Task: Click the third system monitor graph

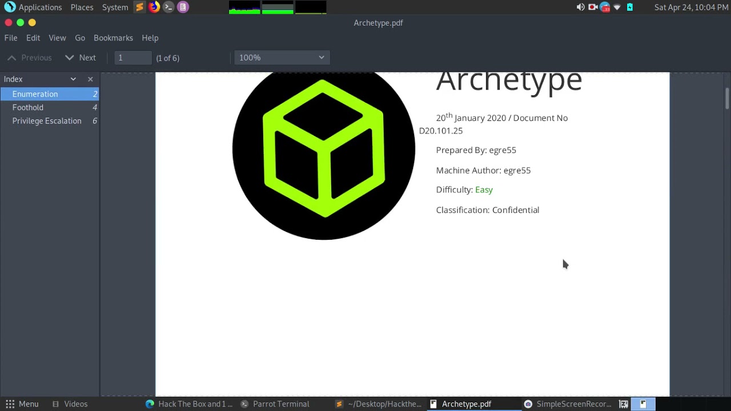Action: pyautogui.click(x=311, y=7)
